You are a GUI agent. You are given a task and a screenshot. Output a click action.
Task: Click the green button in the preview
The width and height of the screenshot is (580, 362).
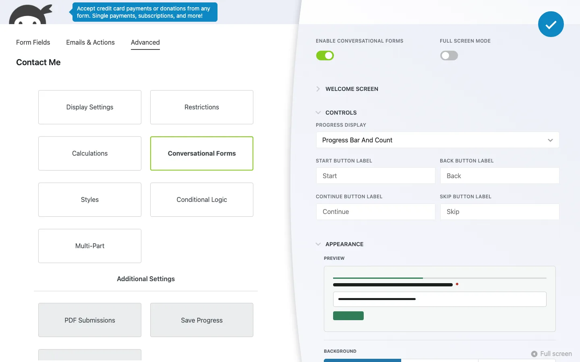pyautogui.click(x=348, y=316)
